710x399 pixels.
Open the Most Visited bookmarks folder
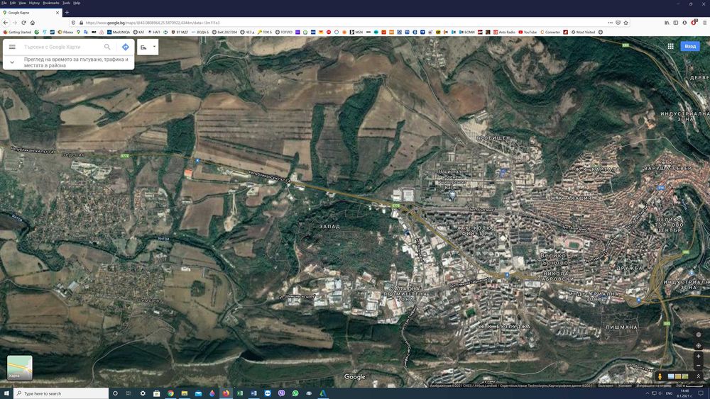(583, 32)
